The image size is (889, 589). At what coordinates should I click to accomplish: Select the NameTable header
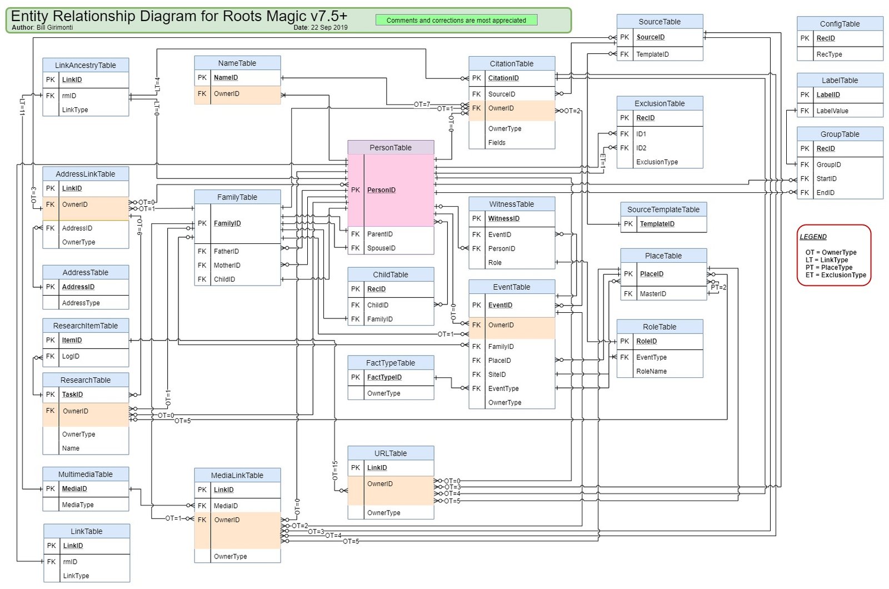[x=237, y=63]
